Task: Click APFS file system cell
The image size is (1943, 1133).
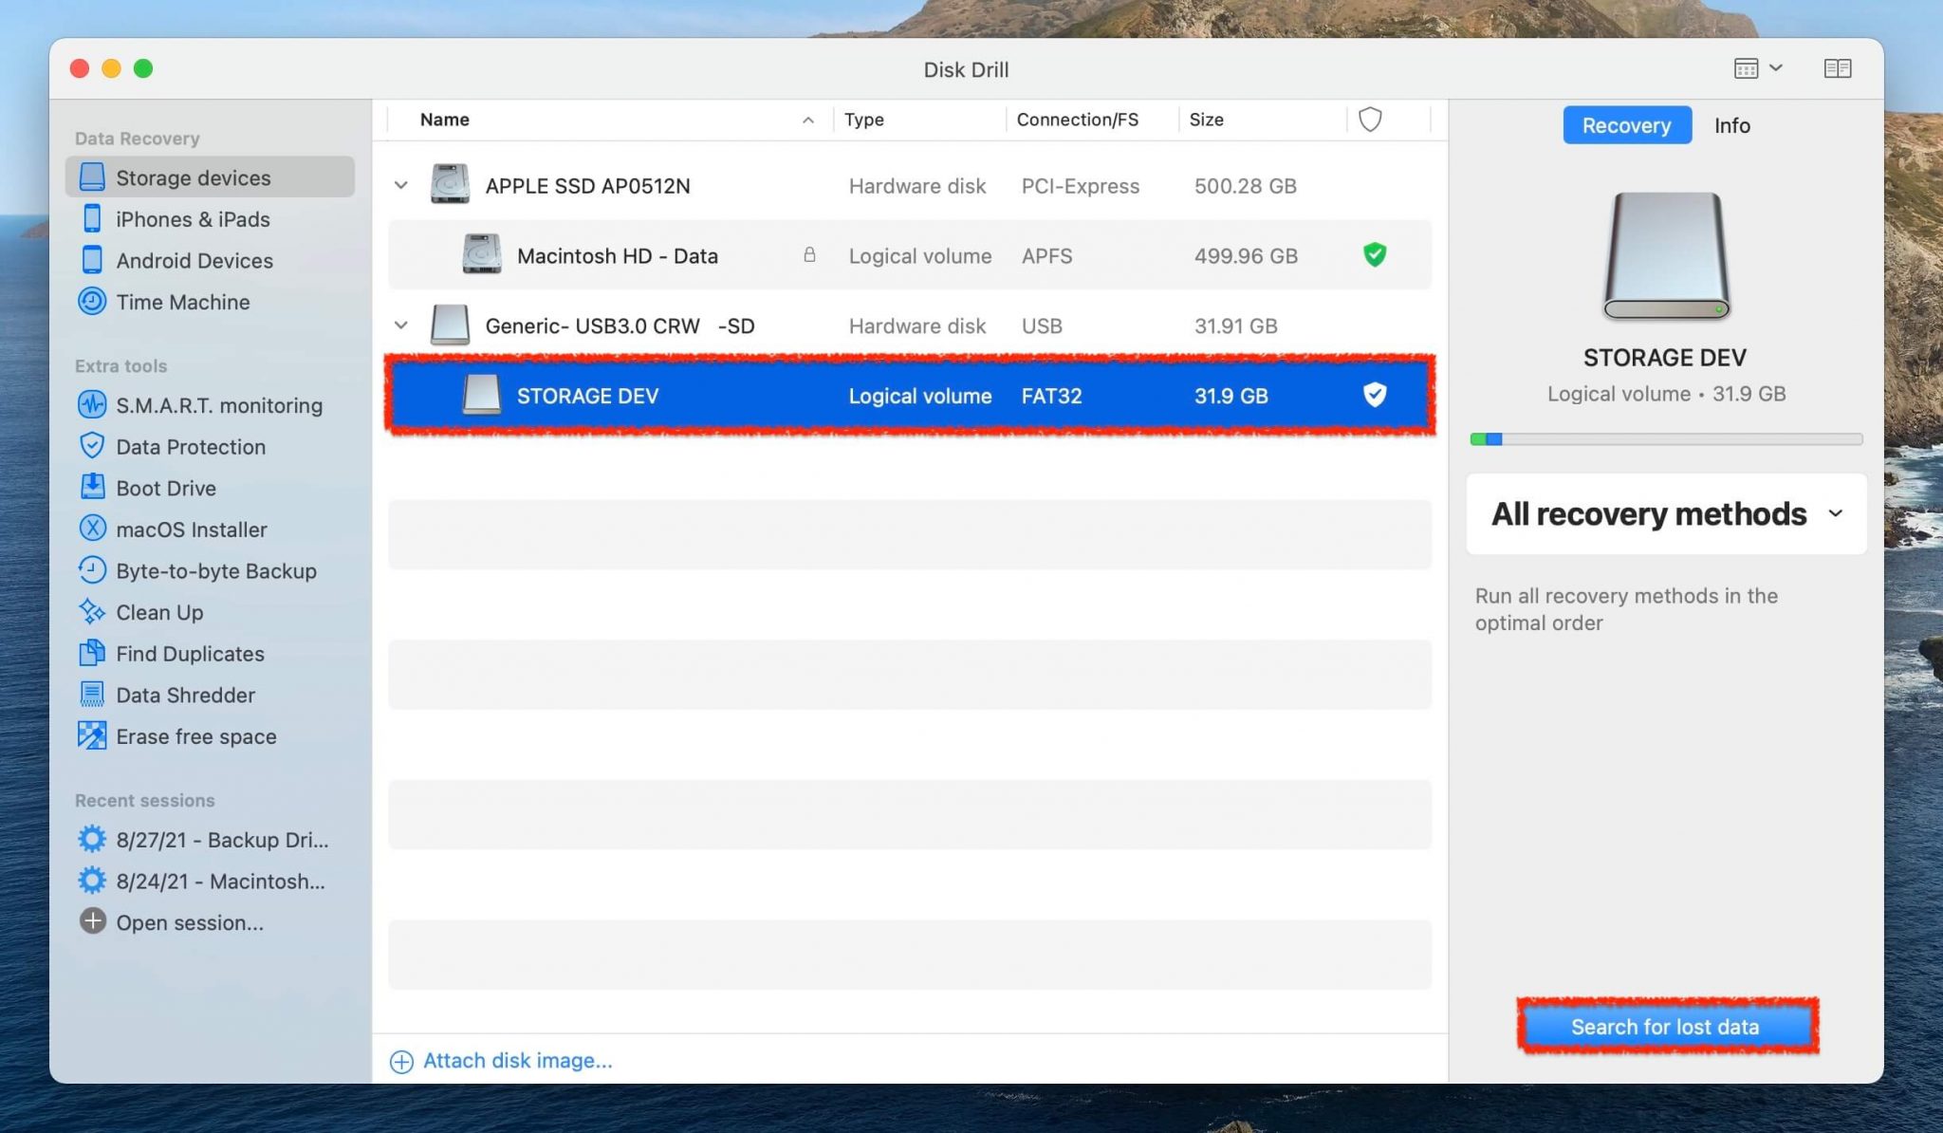Action: pos(1046,255)
